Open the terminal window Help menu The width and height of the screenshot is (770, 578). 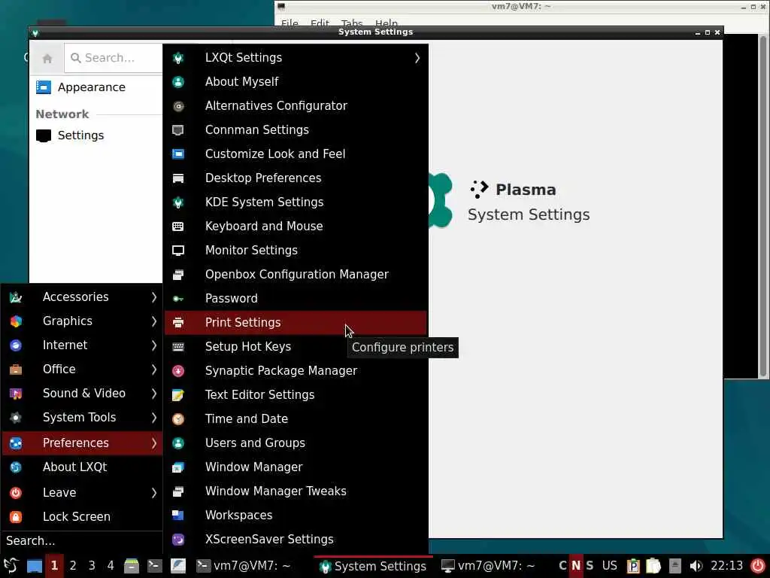click(387, 23)
